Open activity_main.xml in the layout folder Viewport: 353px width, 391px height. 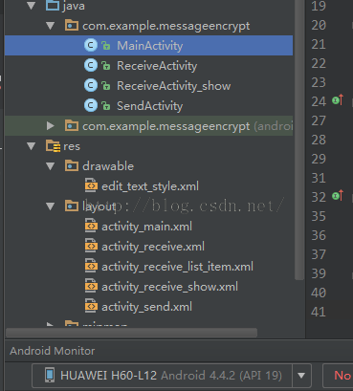point(146,227)
